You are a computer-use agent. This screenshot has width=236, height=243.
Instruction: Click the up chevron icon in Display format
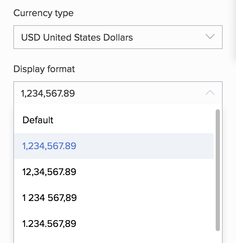(210, 93)
